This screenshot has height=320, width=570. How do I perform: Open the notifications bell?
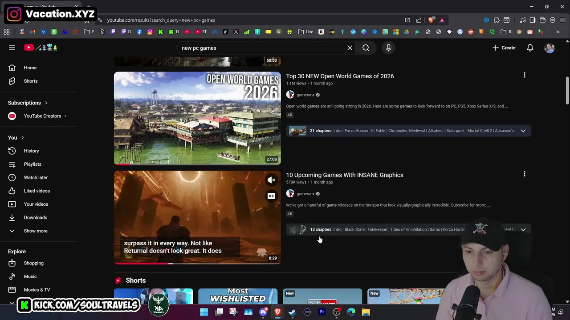(x=530, y=48)
